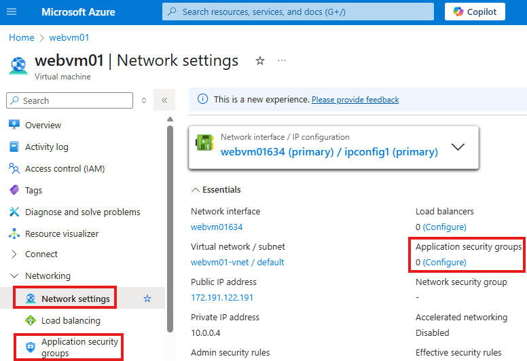Click the Network security group label

(461, 282)
